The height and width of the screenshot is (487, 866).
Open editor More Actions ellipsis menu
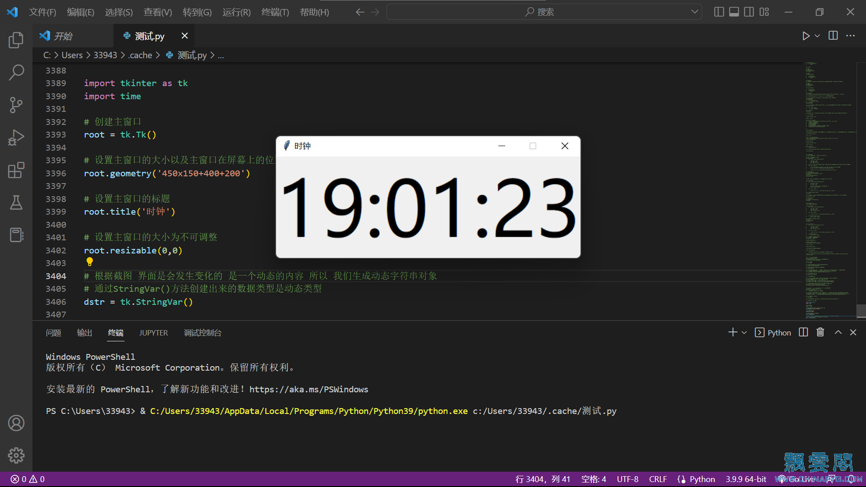pos(850,36)
